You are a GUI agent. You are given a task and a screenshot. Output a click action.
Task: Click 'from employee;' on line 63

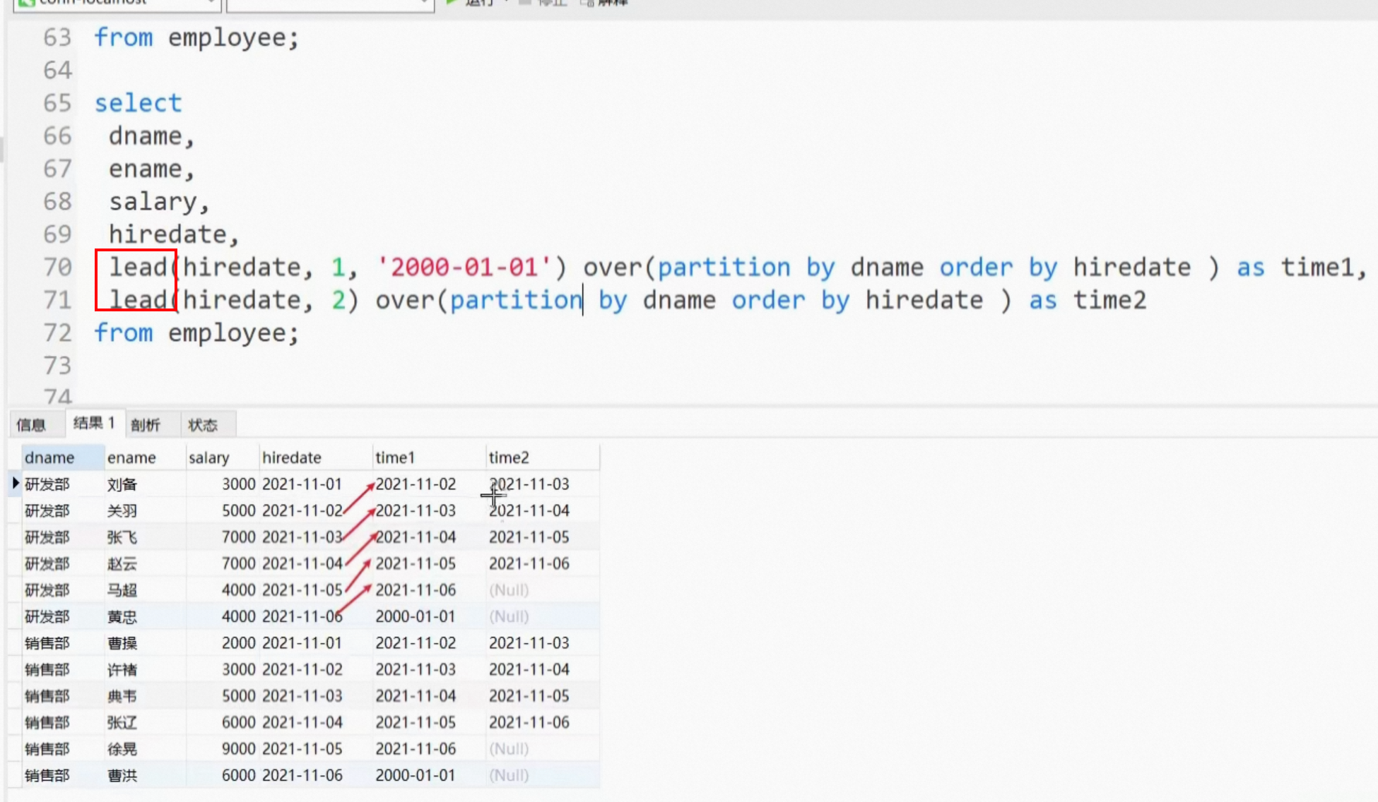coord(196,37)
